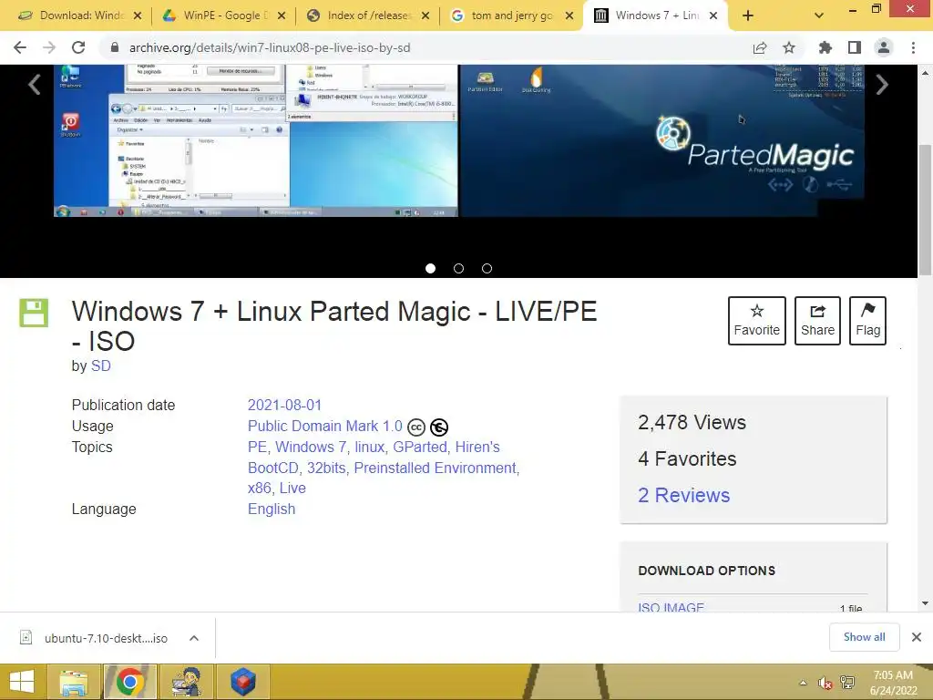Open the Chrome profile avatar

pos(884,47)
